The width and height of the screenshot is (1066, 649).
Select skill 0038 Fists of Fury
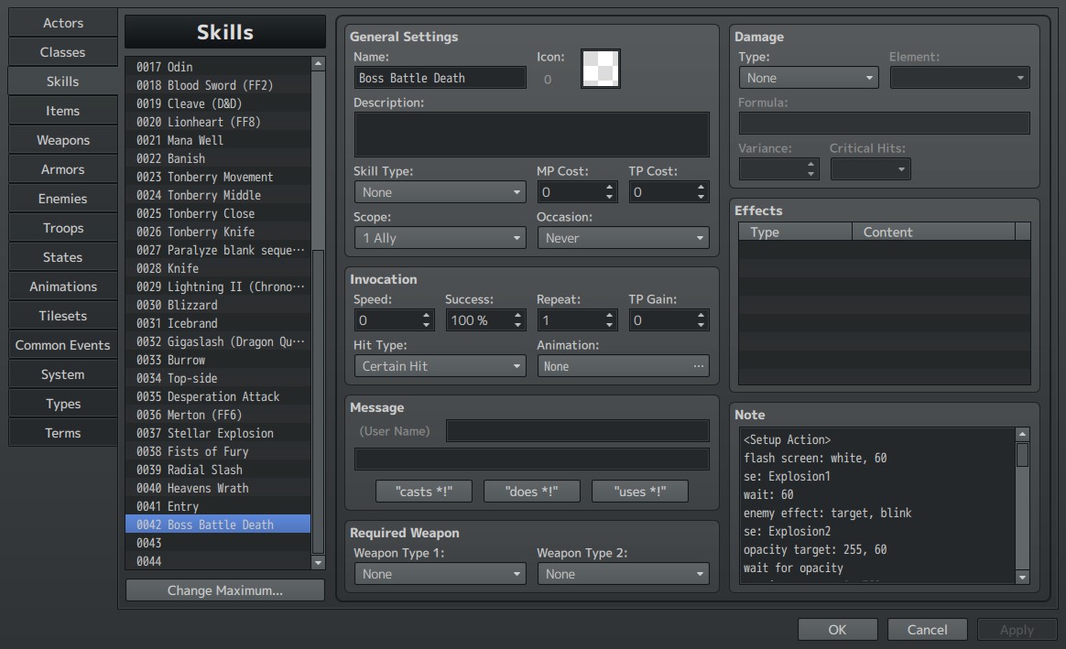point(218,451)
